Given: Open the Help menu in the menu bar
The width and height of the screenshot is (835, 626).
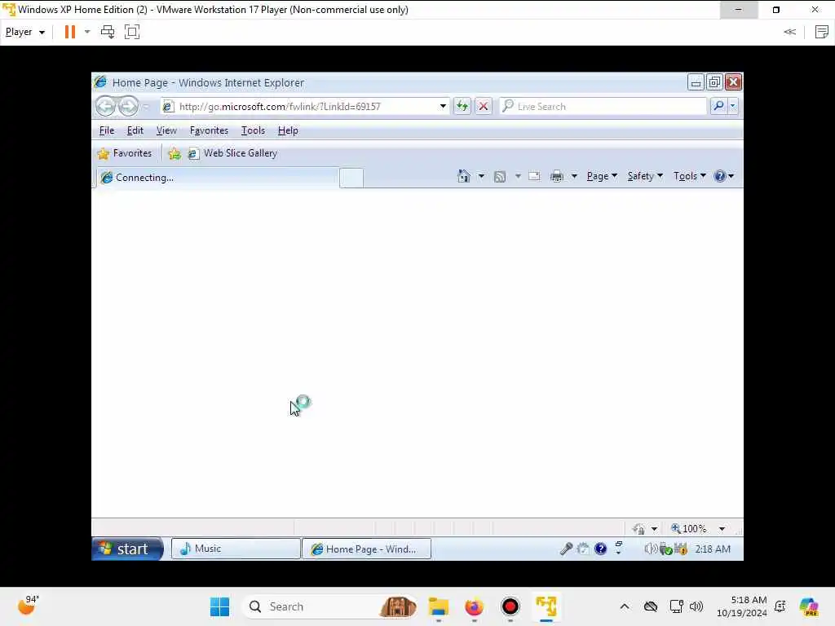Looking at the screenshot, I should pyautogui.click(x=288, y=130).
